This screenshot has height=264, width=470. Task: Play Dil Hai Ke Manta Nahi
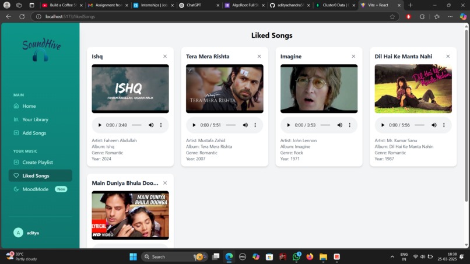(x=383, y=125)
